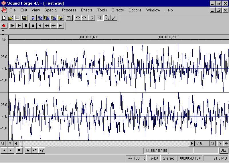229x163 pixels.
Task: Pause playback using the transport toolbar
Action: click(26, 26)
